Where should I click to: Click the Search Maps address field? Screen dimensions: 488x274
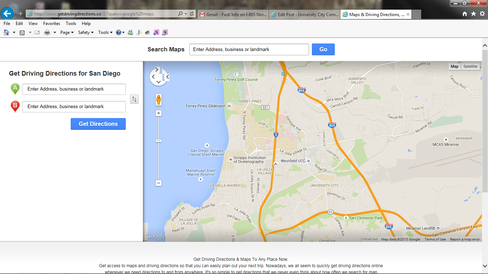249,49
